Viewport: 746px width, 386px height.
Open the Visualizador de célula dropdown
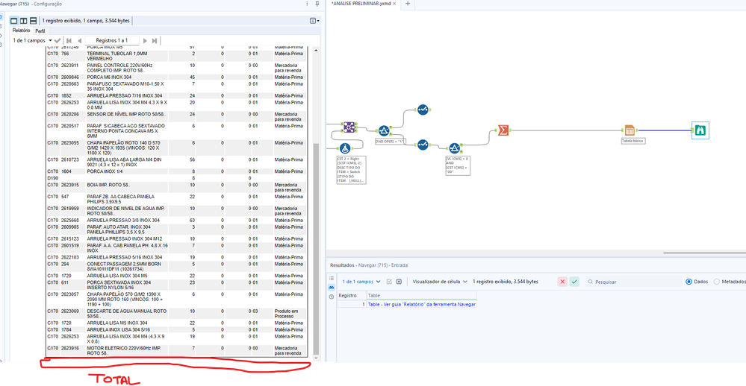440,282
